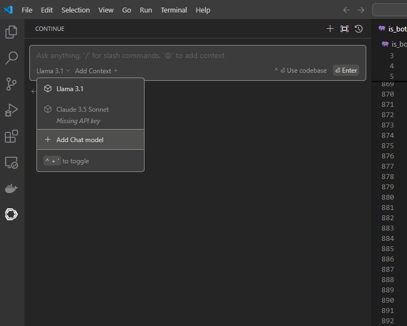The width and height of the screenshot is (407, 326).
Task: Open the Extensions view
Action: click(11, 136)
